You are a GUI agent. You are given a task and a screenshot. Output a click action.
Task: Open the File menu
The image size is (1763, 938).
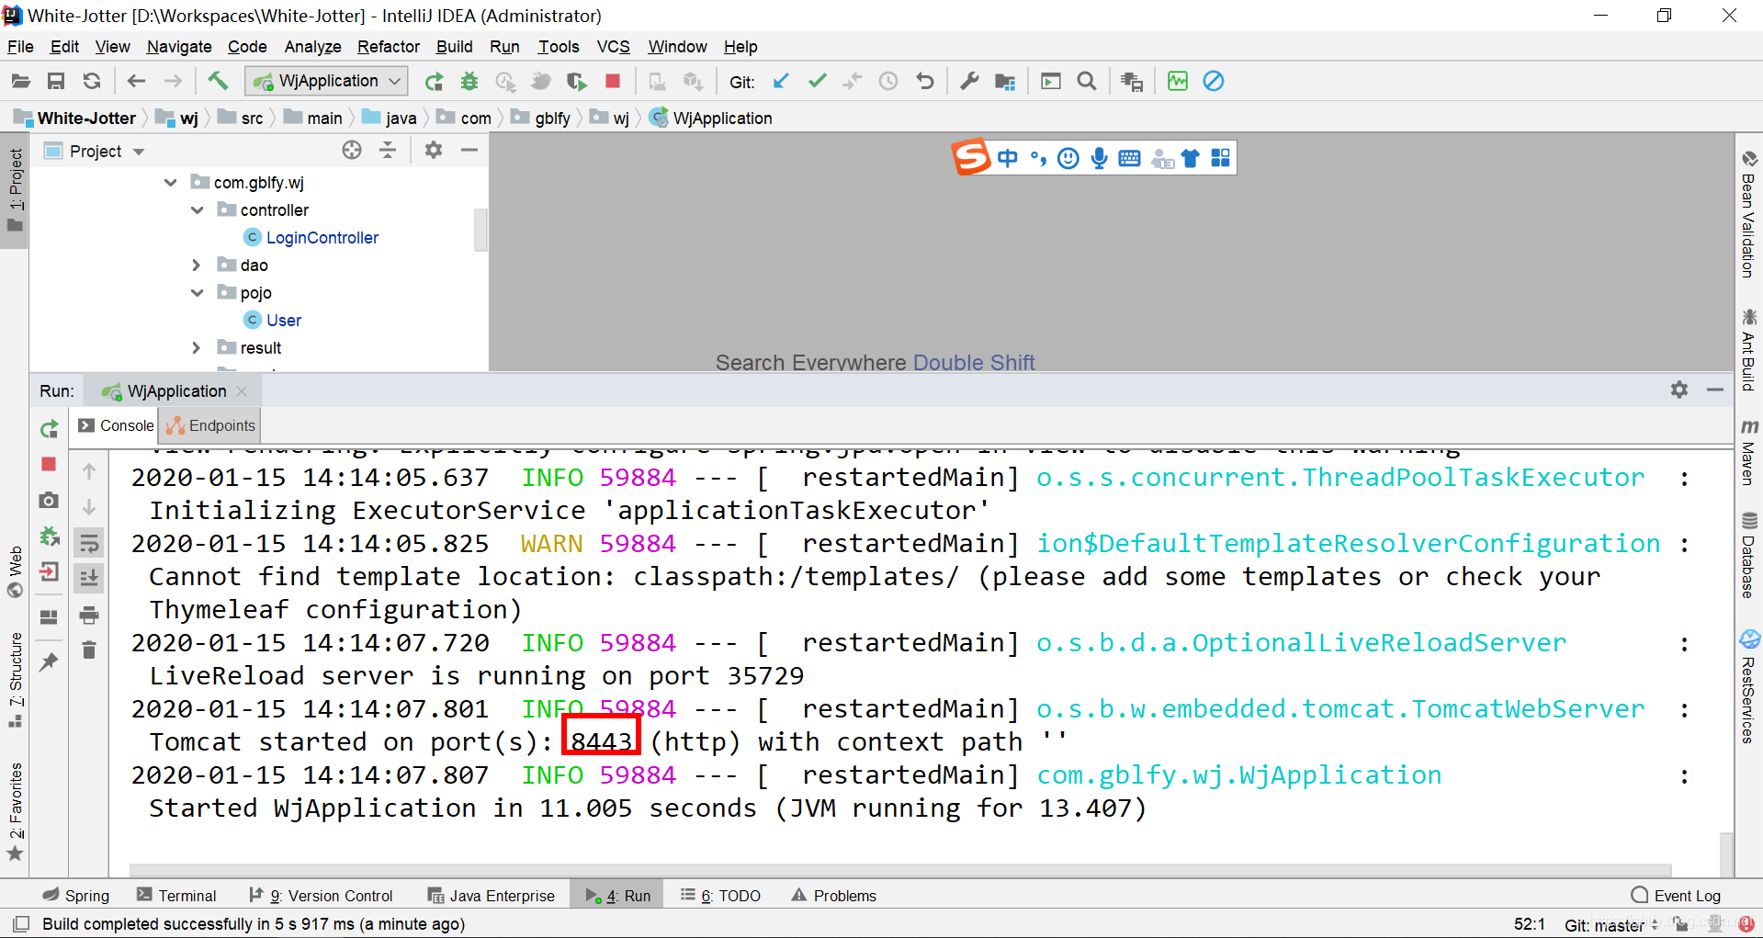(20, 47)
